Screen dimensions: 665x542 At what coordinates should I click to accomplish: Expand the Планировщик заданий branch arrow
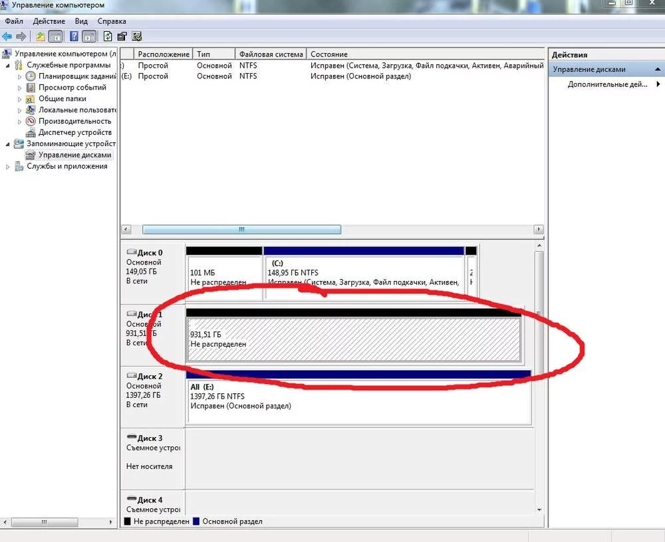(19, 76)
